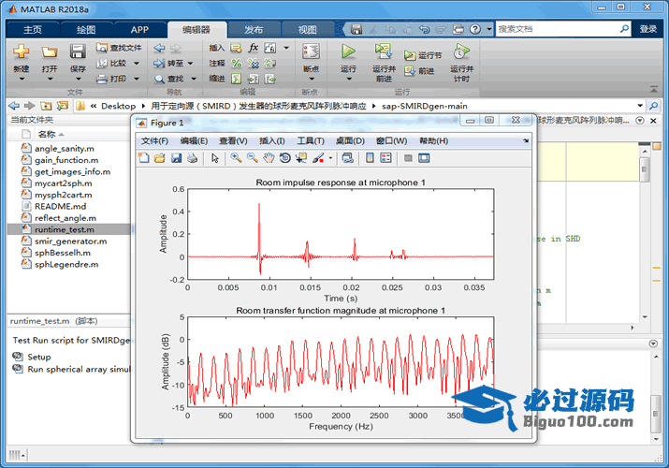This screenshot has height=468, width=669.
Task: Switch to the 主页 (Home) tab
Action: 33,29
